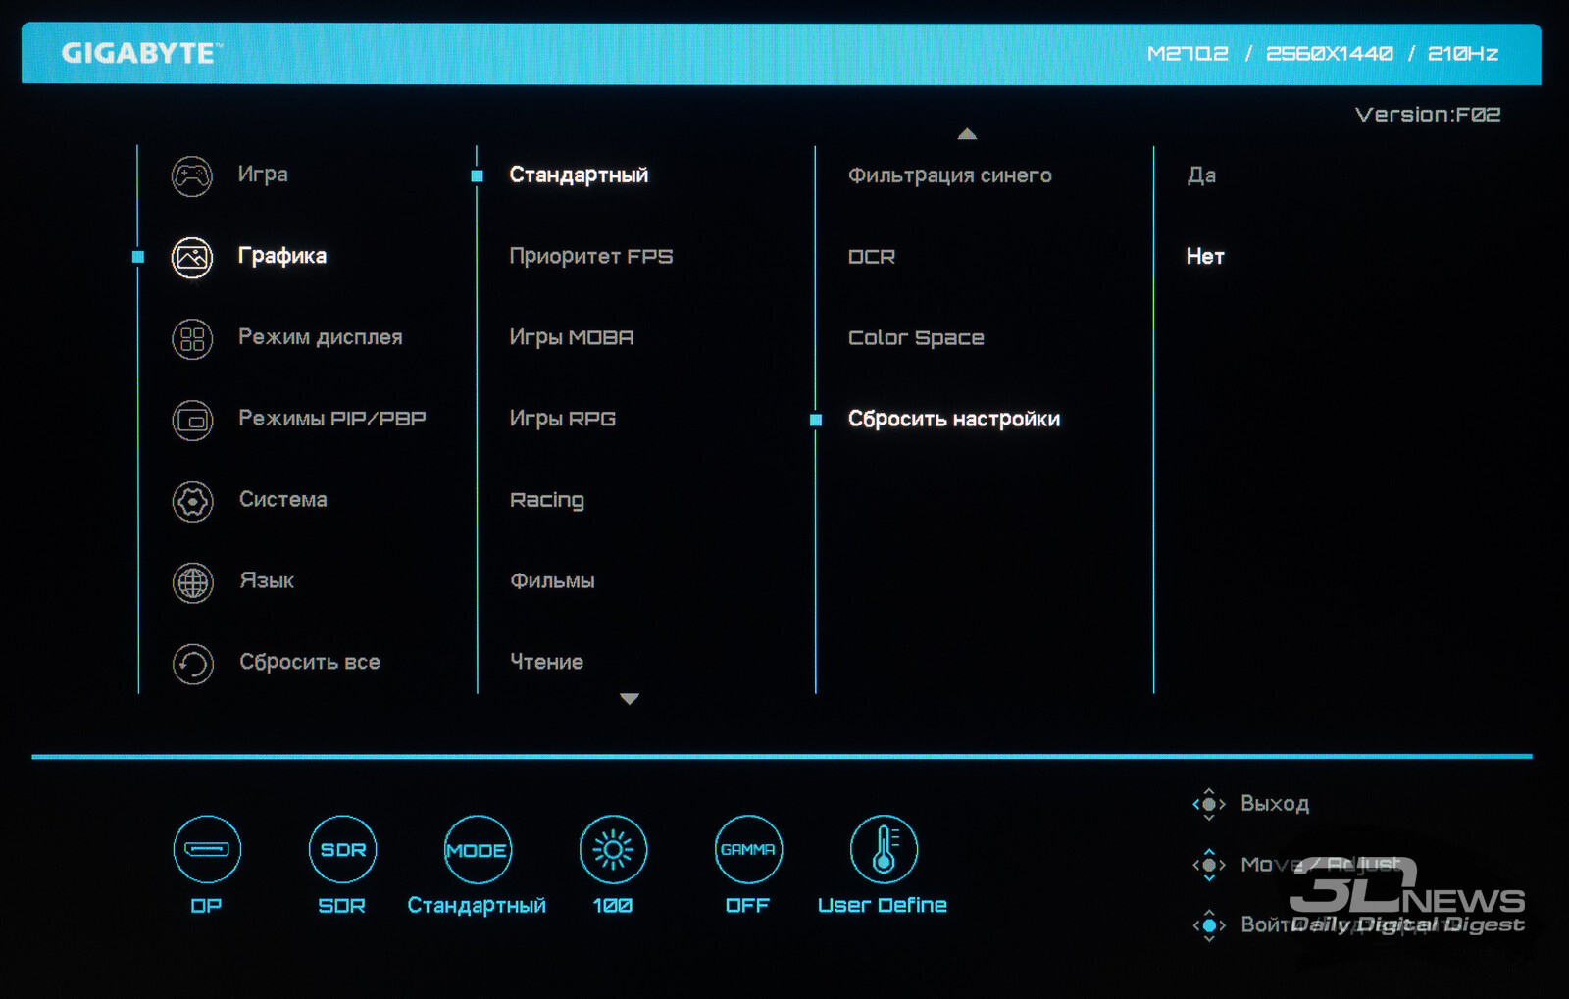The image size is (1569, 999).
Task: Select the GAMMA status icon
Action: tap(748, 849)
